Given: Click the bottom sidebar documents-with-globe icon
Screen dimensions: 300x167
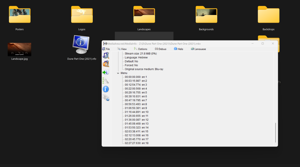Looking at the screenshot, I should pyautogui.click(x=106, y=97).
